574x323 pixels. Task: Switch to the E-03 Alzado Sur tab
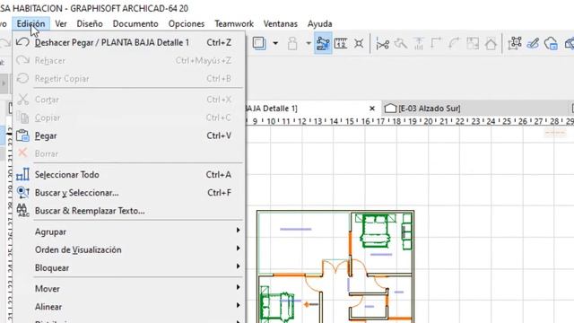tap(476, 109)
